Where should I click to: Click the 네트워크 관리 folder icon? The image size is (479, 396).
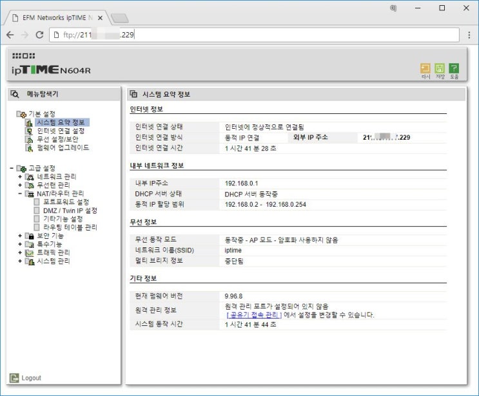[30, 177]
